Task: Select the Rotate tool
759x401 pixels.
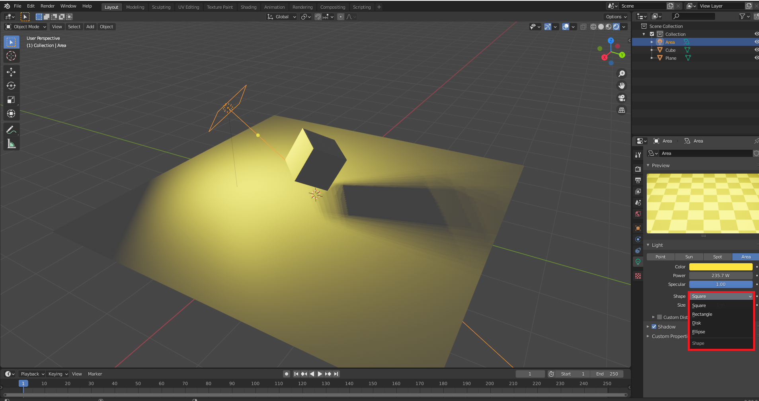Action: coord(11,86)
